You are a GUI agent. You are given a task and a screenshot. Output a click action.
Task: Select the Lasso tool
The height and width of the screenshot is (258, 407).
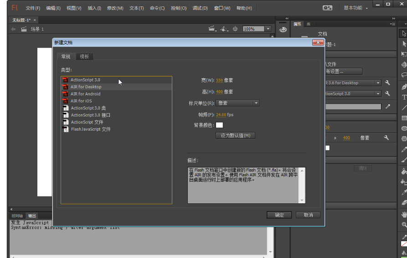[404, 75]
